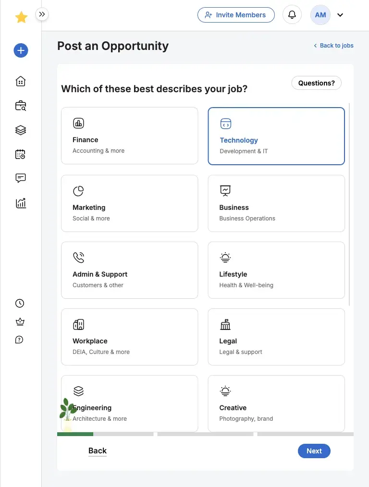Open the messages chat icon
The height and width of the screenshot is (487, 369).
(x=21, y=178)
